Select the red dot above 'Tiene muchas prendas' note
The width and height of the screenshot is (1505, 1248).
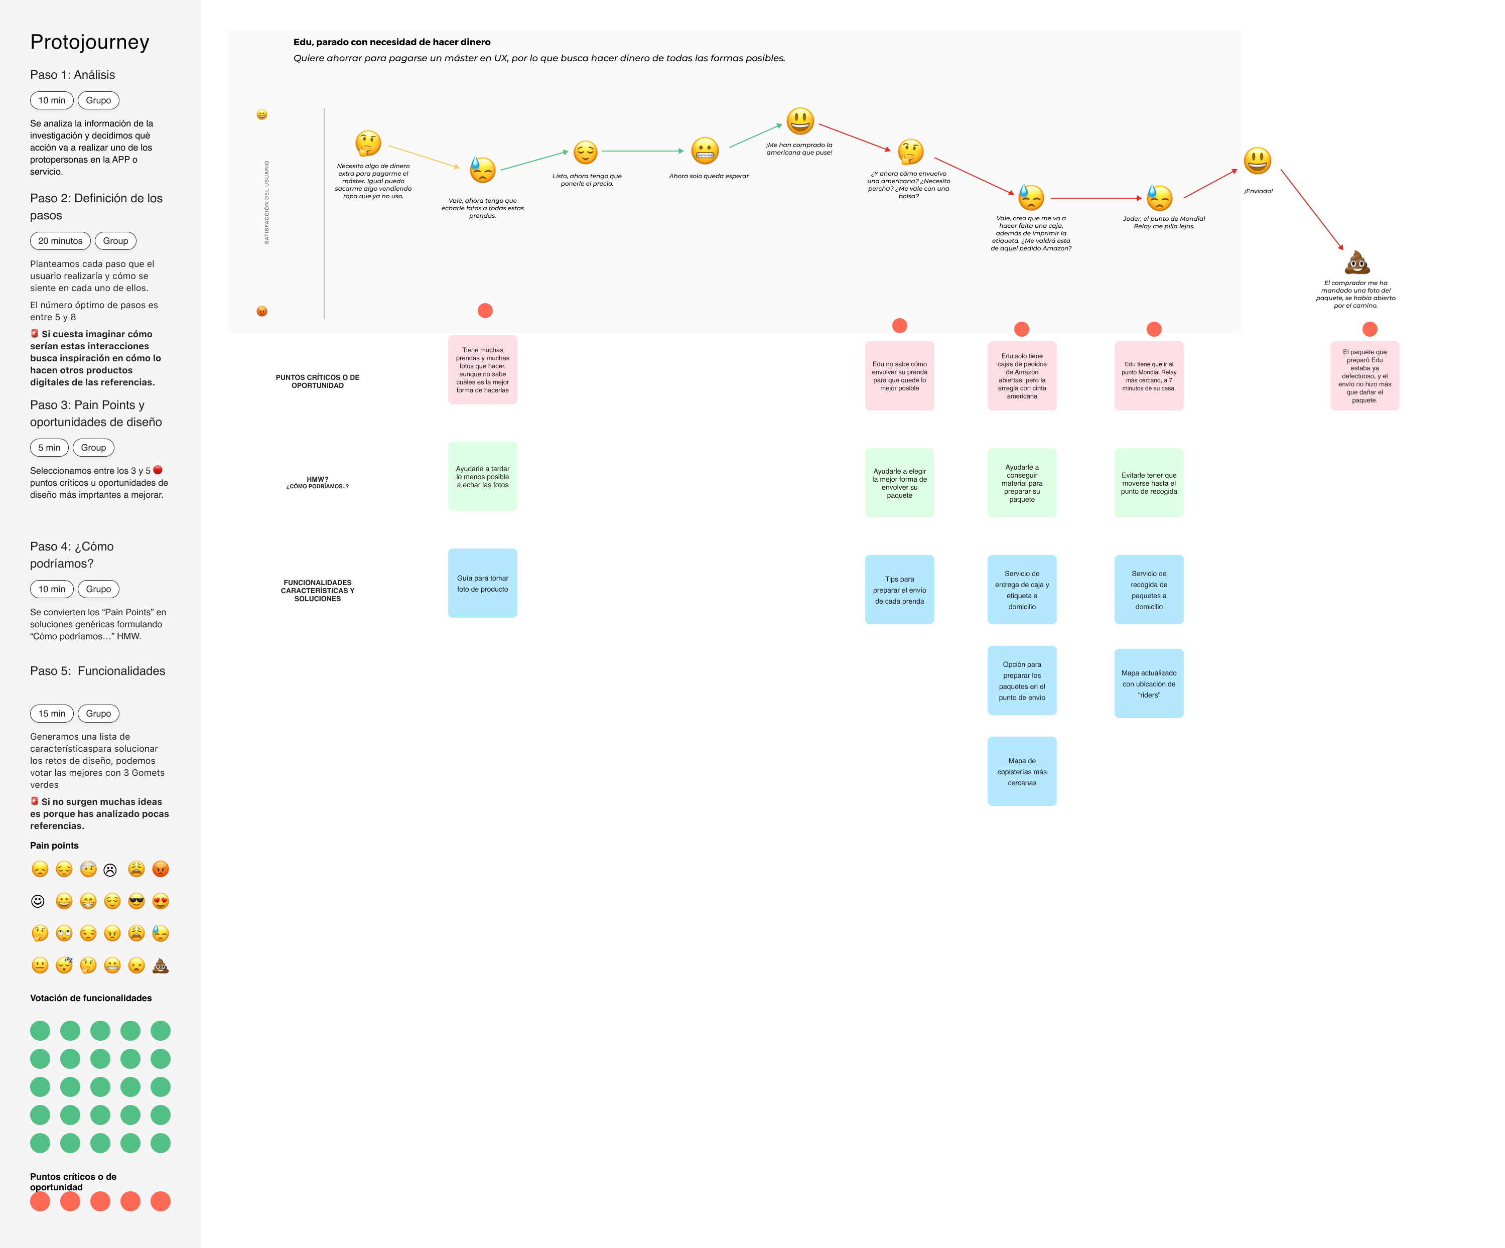tap(485, 311)
